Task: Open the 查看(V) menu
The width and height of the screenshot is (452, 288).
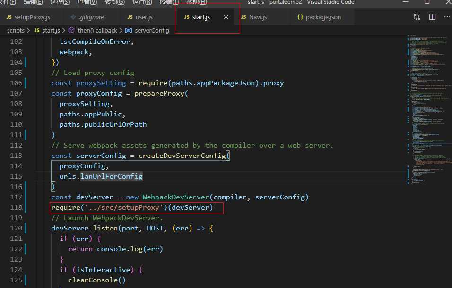Action: coord(87,2)
